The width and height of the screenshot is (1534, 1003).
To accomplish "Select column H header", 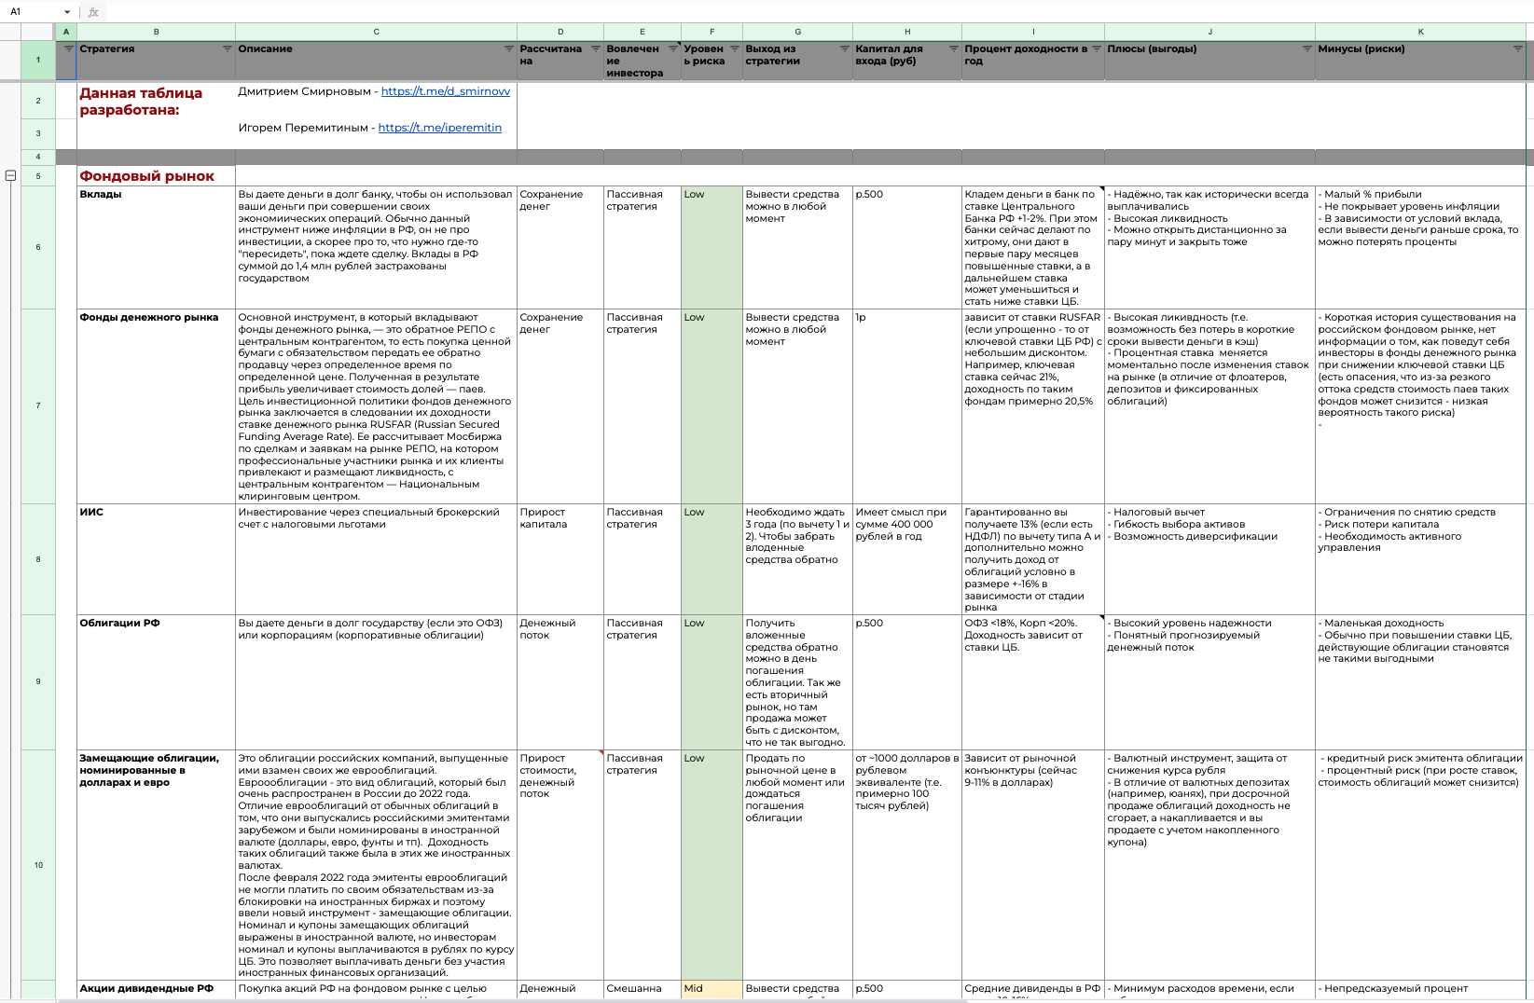I will point(907,32).
